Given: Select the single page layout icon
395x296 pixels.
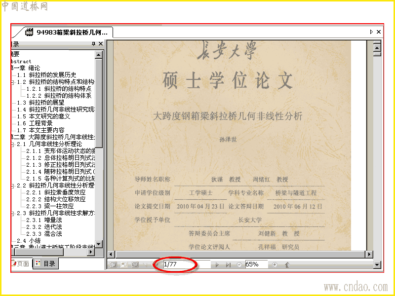Looking at the screenshot, I should coord(114,265).
